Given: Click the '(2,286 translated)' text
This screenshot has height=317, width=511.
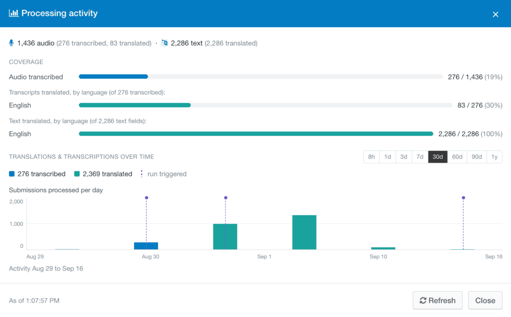Looking at the screenshot, I should 231,43.
